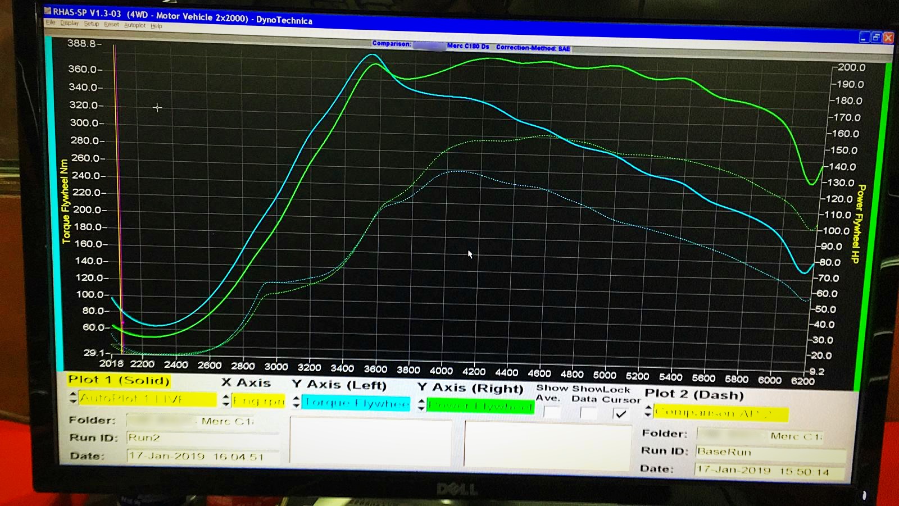899x506 pixels.
Task: Close the RHAS-SP window
Action: pos(888,38)
